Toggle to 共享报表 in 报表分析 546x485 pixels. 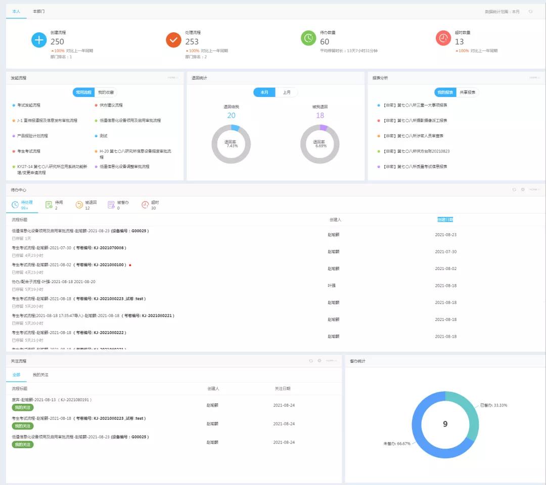pos(467,92)
